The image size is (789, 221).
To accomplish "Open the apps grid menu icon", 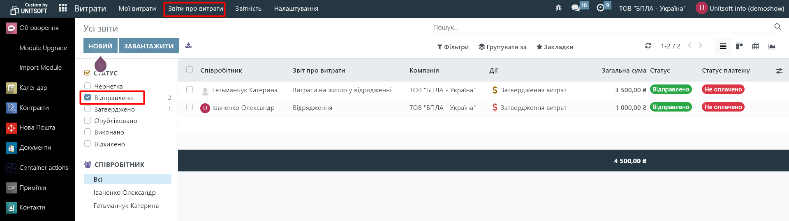I will coord(63,8).
